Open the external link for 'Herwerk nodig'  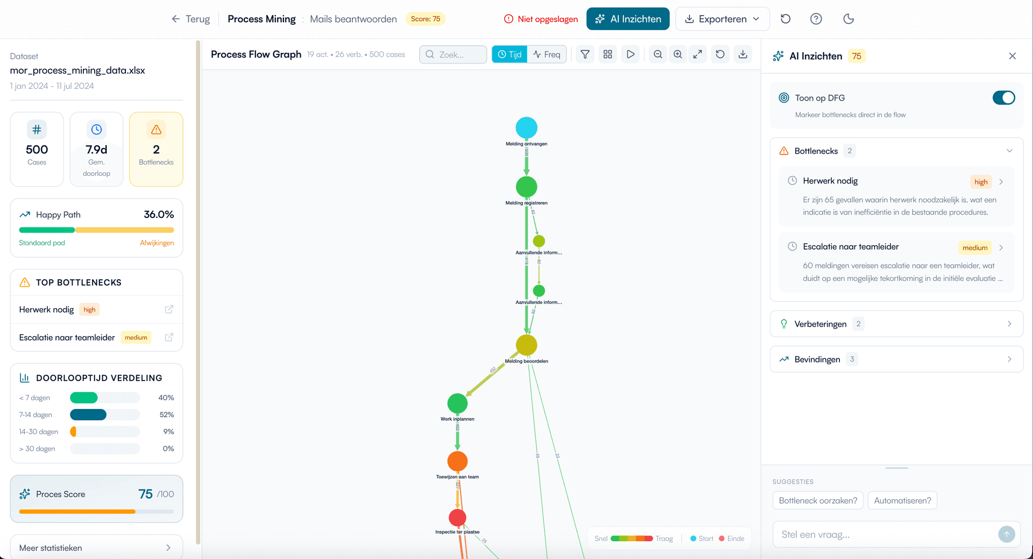[168, 309]
